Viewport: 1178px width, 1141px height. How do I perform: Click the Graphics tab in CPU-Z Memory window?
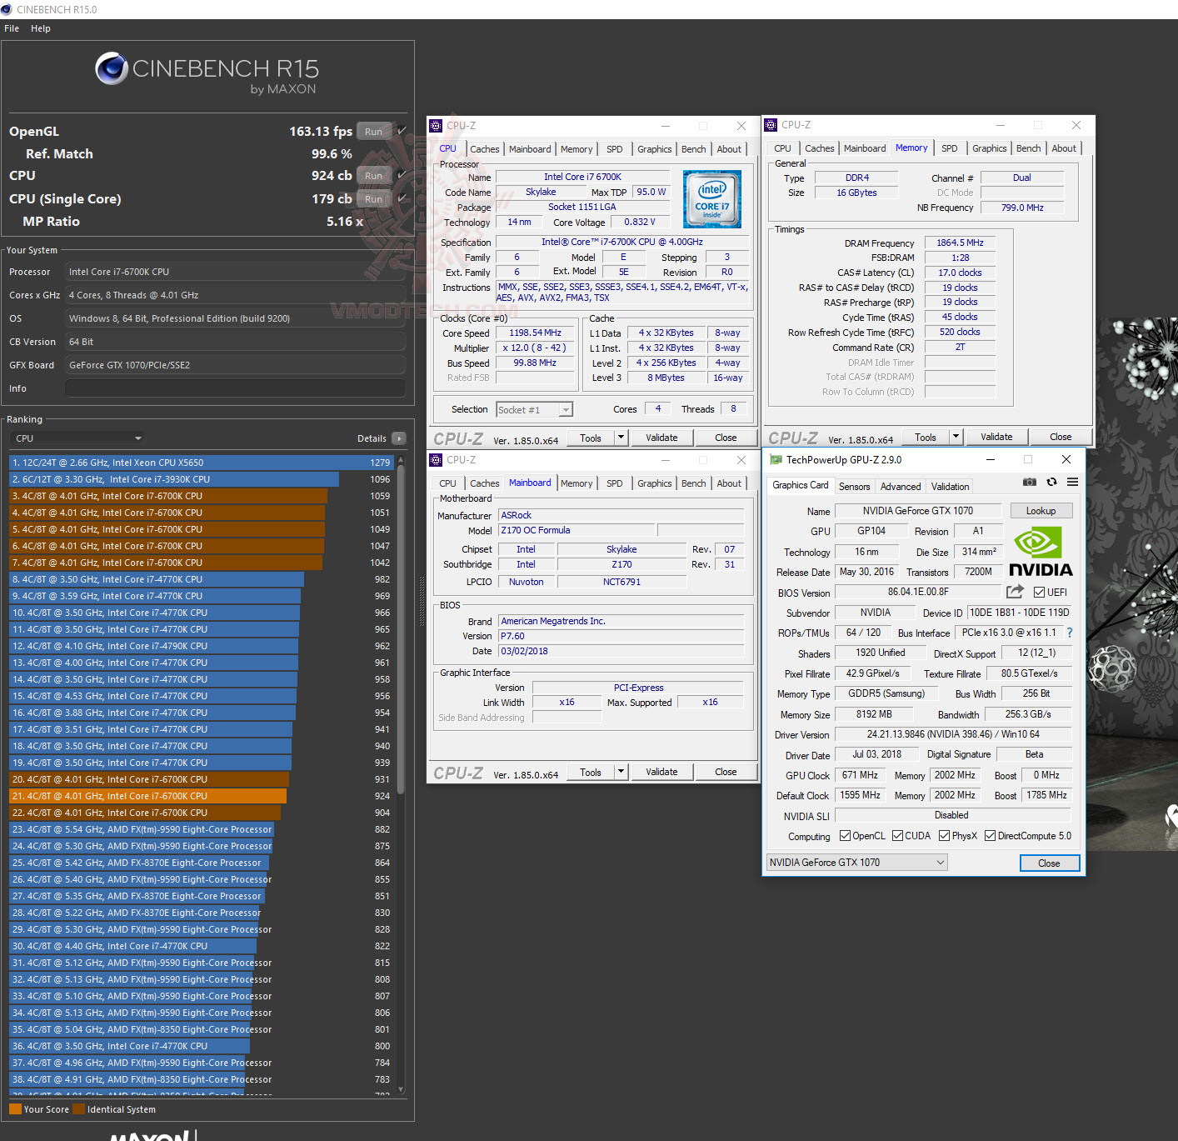click(x=989, y=148)
